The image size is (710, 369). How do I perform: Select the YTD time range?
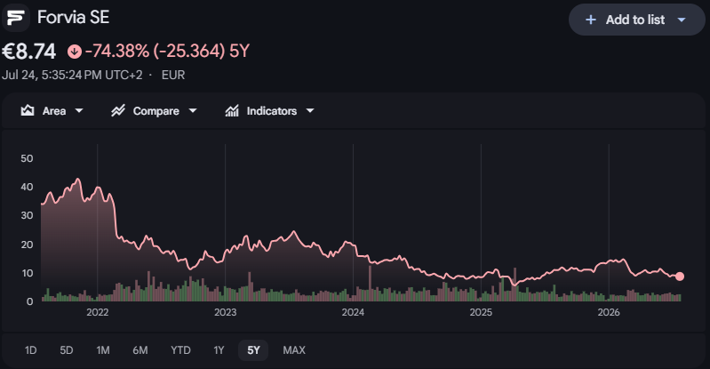(x=180, y=350)
